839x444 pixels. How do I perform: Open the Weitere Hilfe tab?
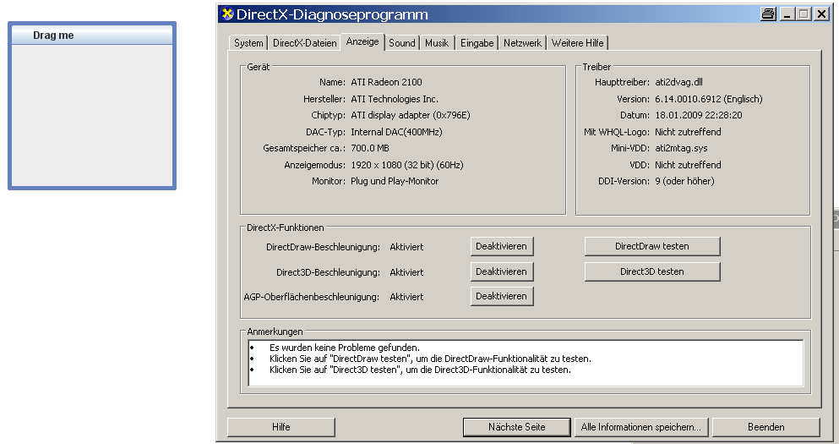577,43
